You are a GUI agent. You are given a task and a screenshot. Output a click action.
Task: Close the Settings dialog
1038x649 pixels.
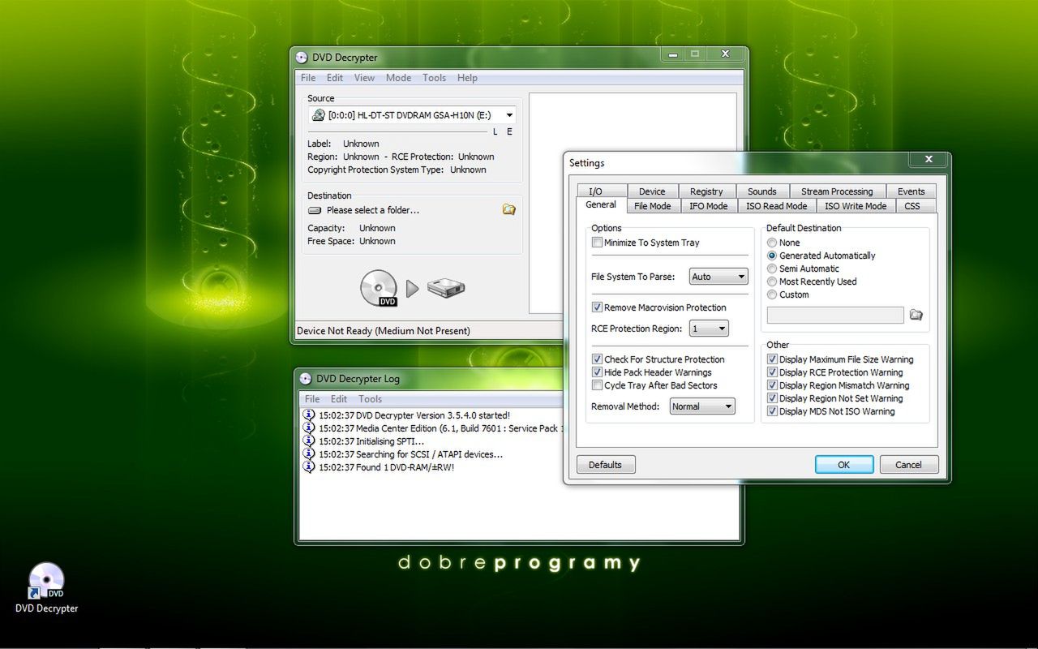point(929,160)
